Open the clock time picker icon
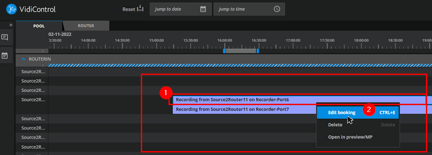The width and height of the screenshot is (432, 155). coord(276,9)
